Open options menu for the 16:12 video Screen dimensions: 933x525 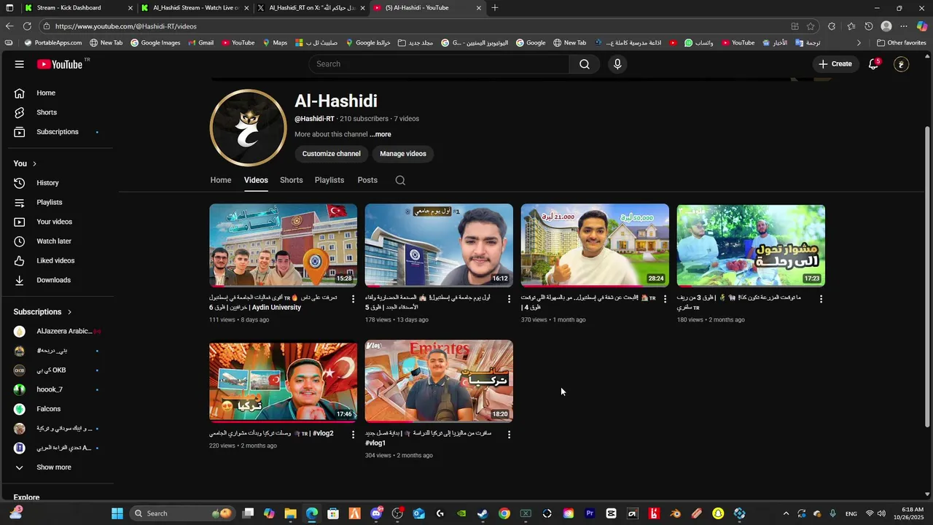click(509, 299)
